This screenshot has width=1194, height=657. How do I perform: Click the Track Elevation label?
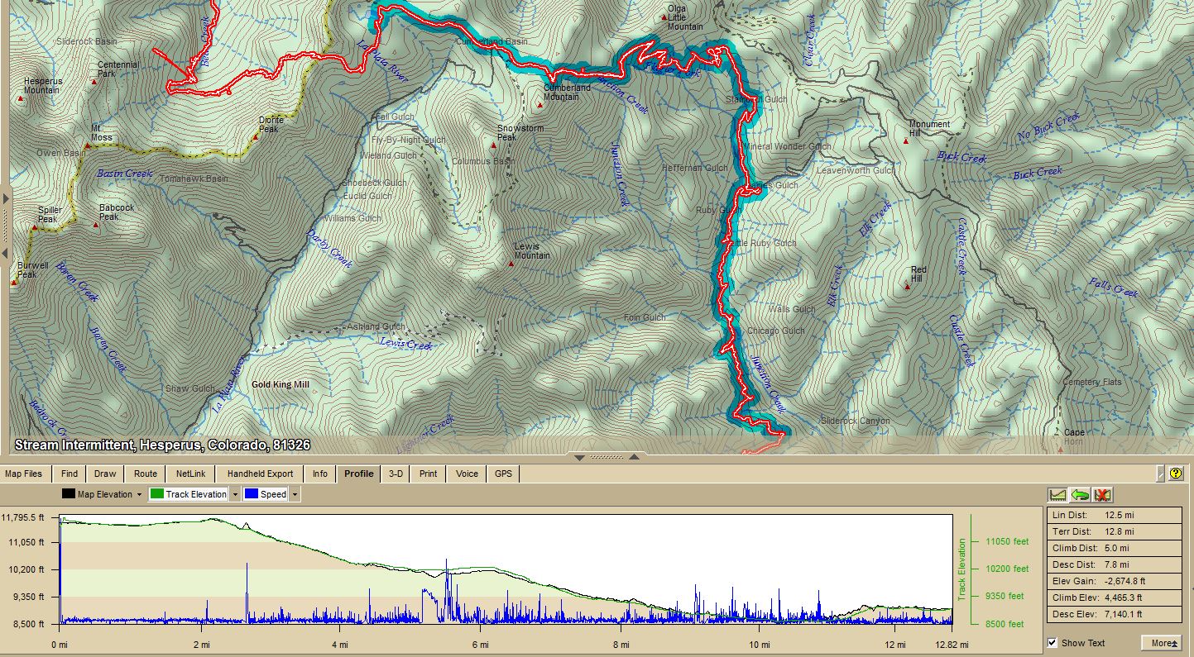coord(196,495)
